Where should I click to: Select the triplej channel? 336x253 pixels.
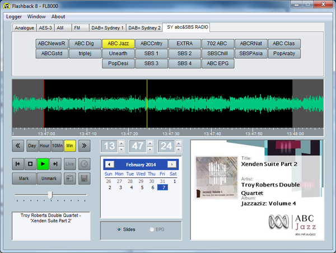(85, 54)
